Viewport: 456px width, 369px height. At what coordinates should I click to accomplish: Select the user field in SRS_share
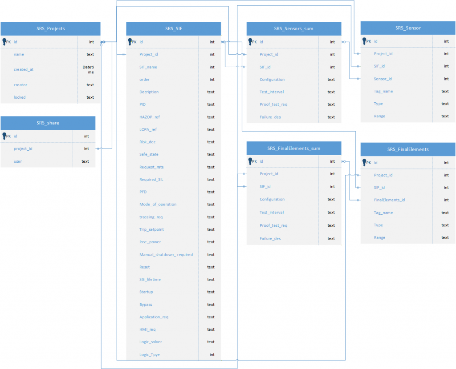point(18,161)
